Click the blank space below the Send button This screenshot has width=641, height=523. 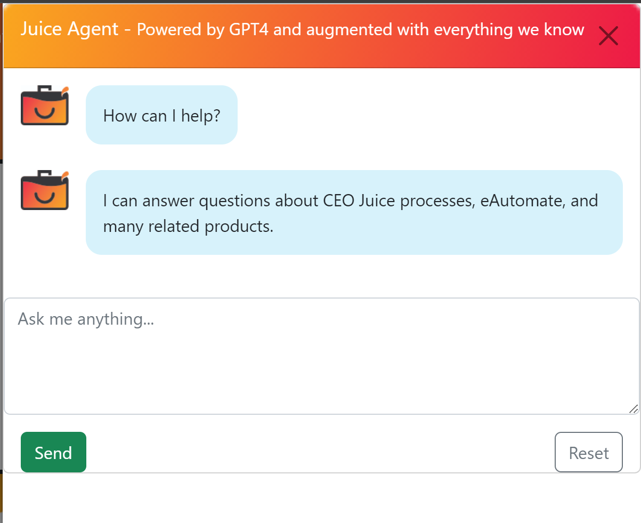(53, 498)
